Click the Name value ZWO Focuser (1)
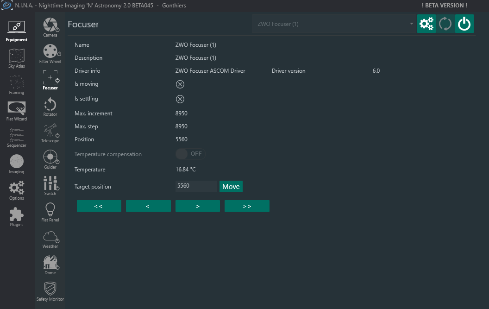489x309 pixels. 196,45
